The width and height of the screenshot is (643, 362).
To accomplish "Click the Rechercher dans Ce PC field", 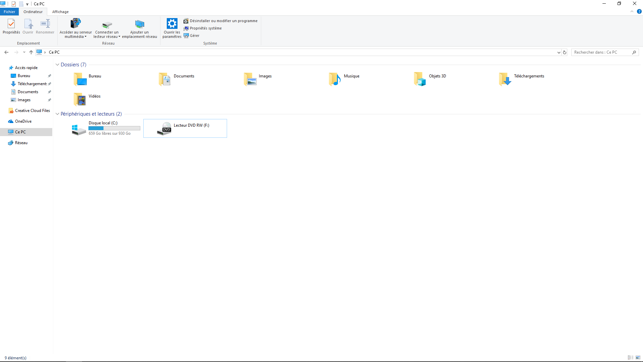I will (601, 52).
